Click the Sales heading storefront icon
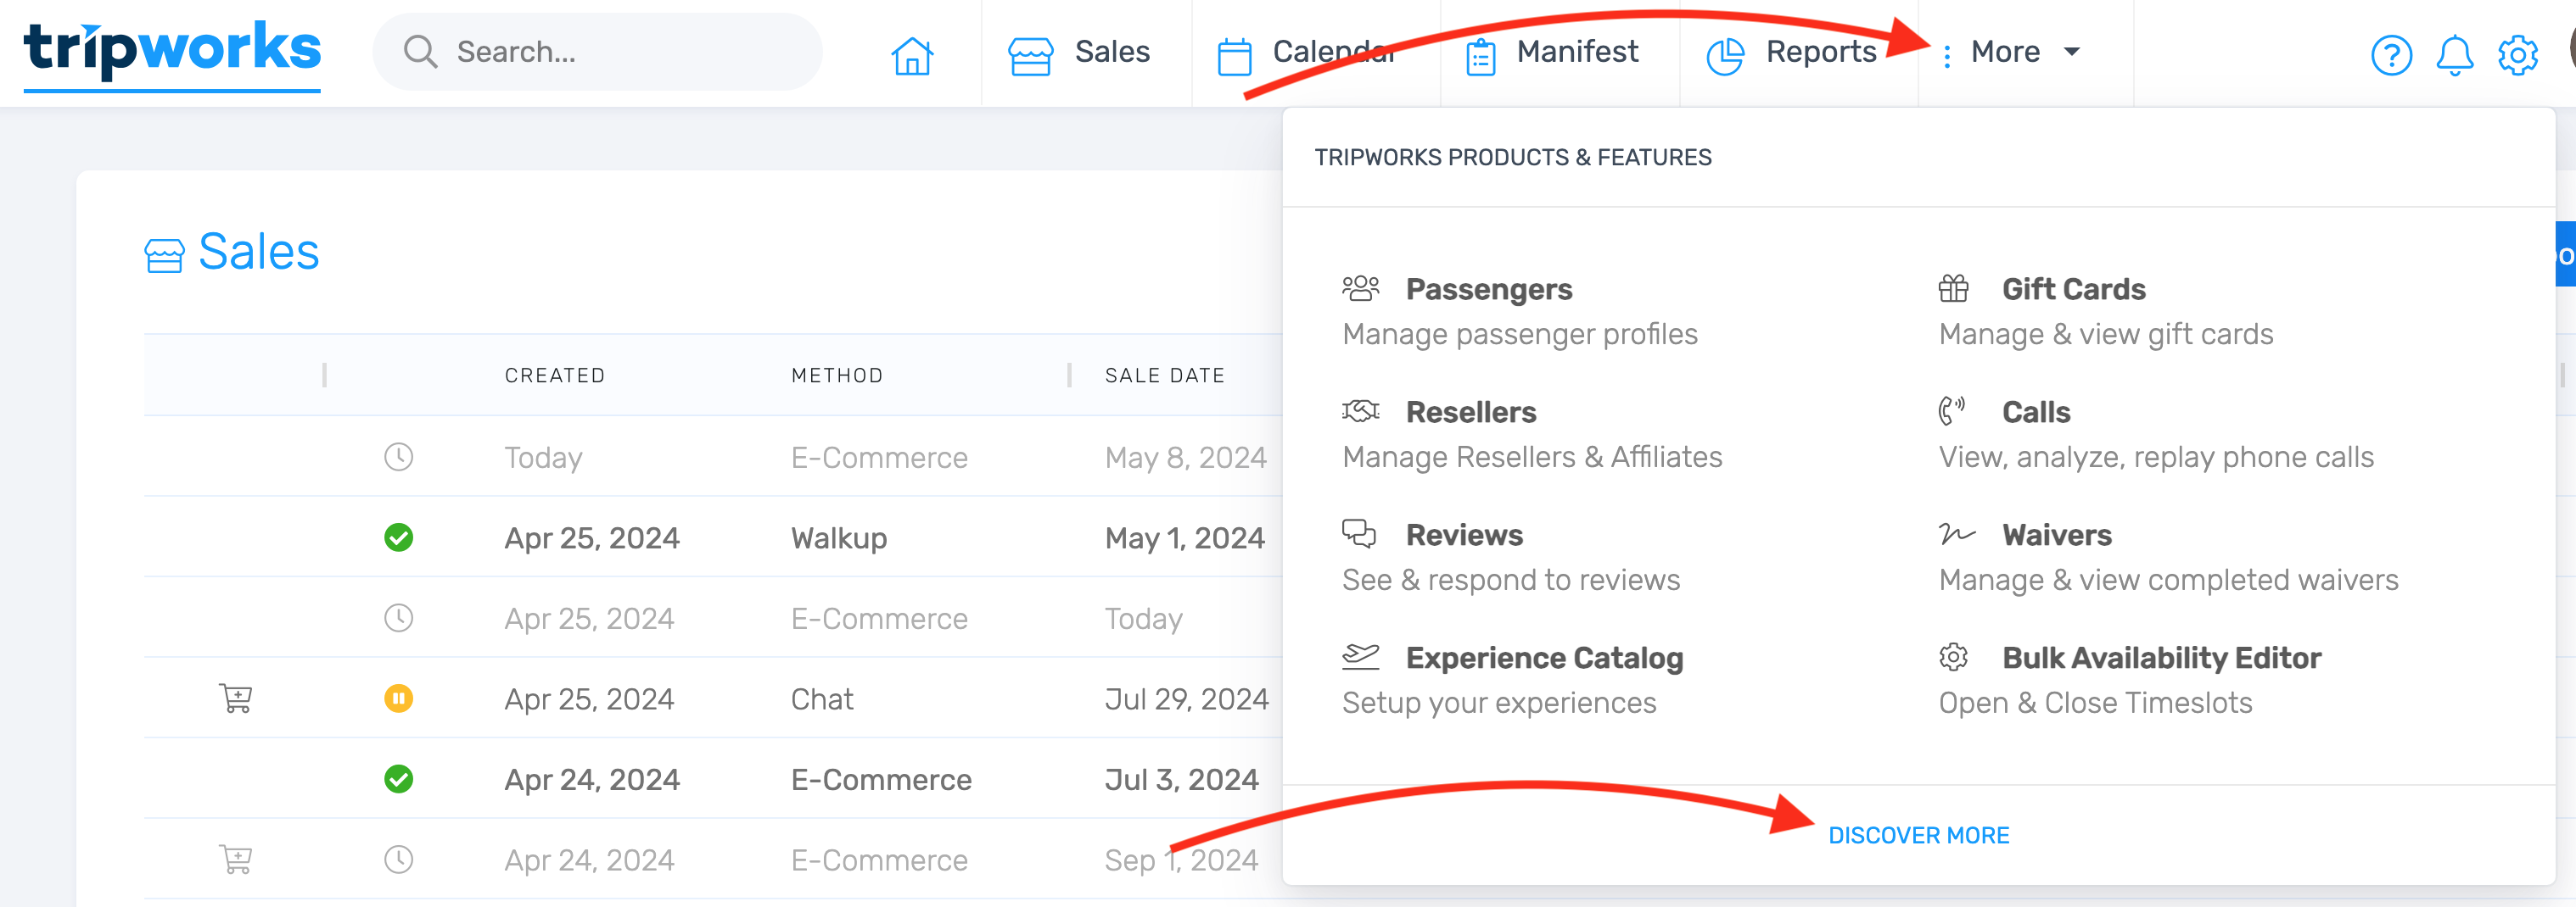Image resolution: width=2576 pixels, height=907 pixels. [164, 256]
